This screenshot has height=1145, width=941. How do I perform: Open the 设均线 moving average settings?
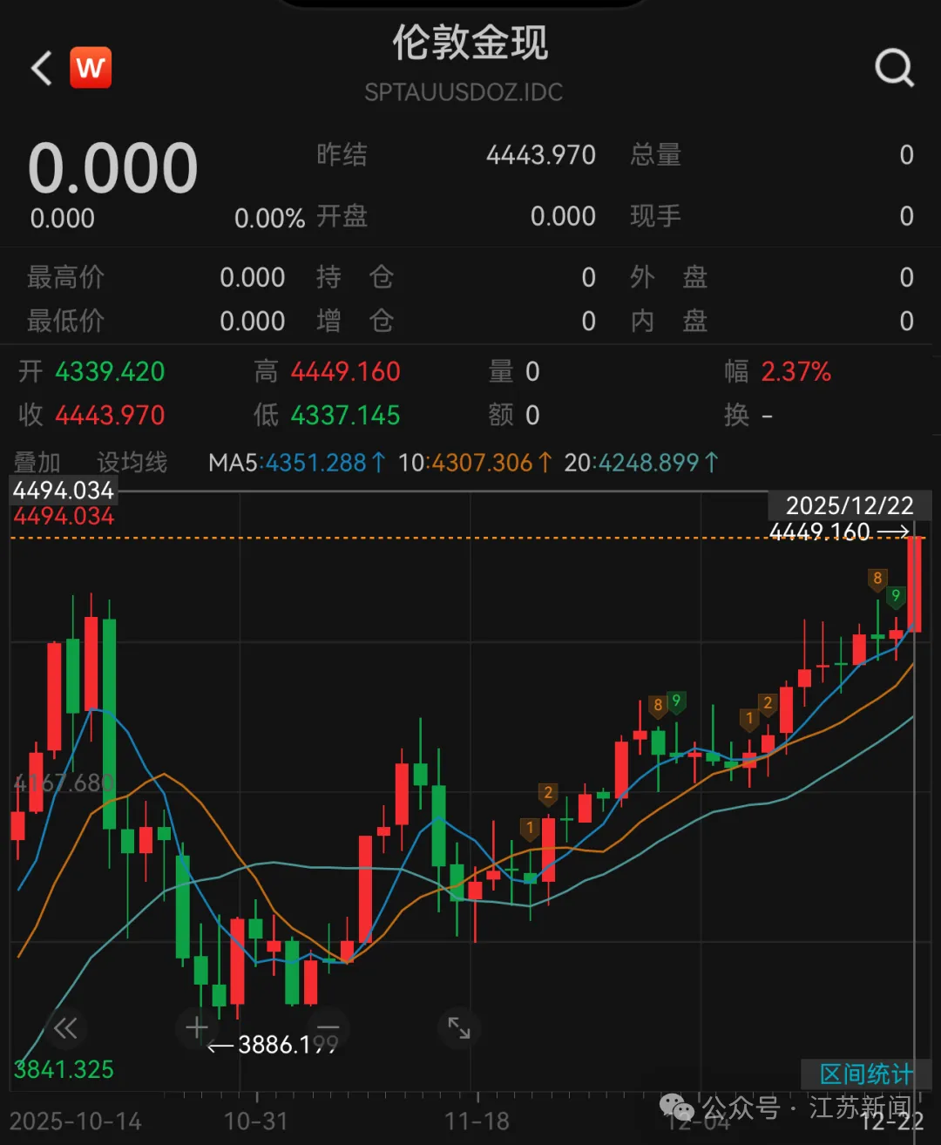[x=132, y=463]
